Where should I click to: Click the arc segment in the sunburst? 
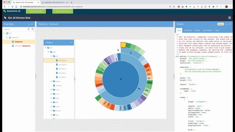point(131,53)
